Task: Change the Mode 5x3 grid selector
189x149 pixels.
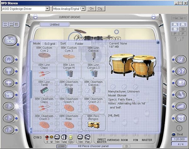Action: (x=49, y=44)
